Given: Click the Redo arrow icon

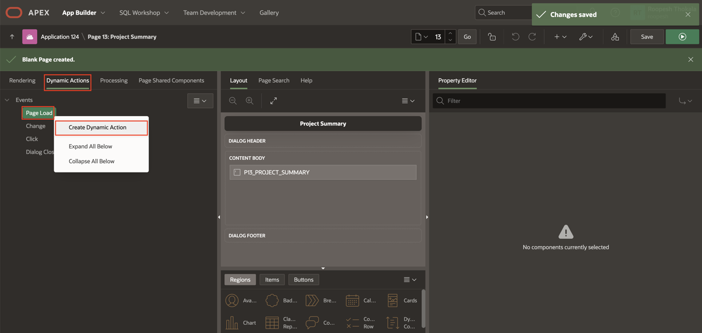Looking at the screenshot, I should 532,37.
